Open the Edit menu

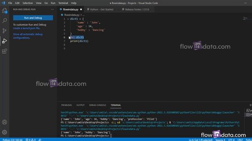(x=17, y=3)
